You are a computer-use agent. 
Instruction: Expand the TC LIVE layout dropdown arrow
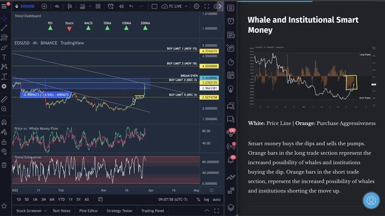[186, 7]
